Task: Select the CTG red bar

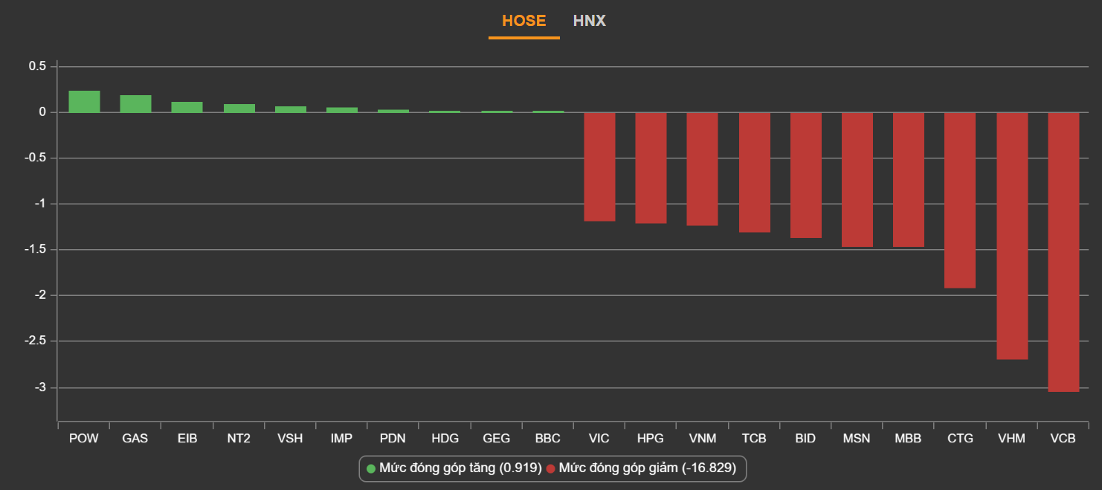Action: pos(960,200)
